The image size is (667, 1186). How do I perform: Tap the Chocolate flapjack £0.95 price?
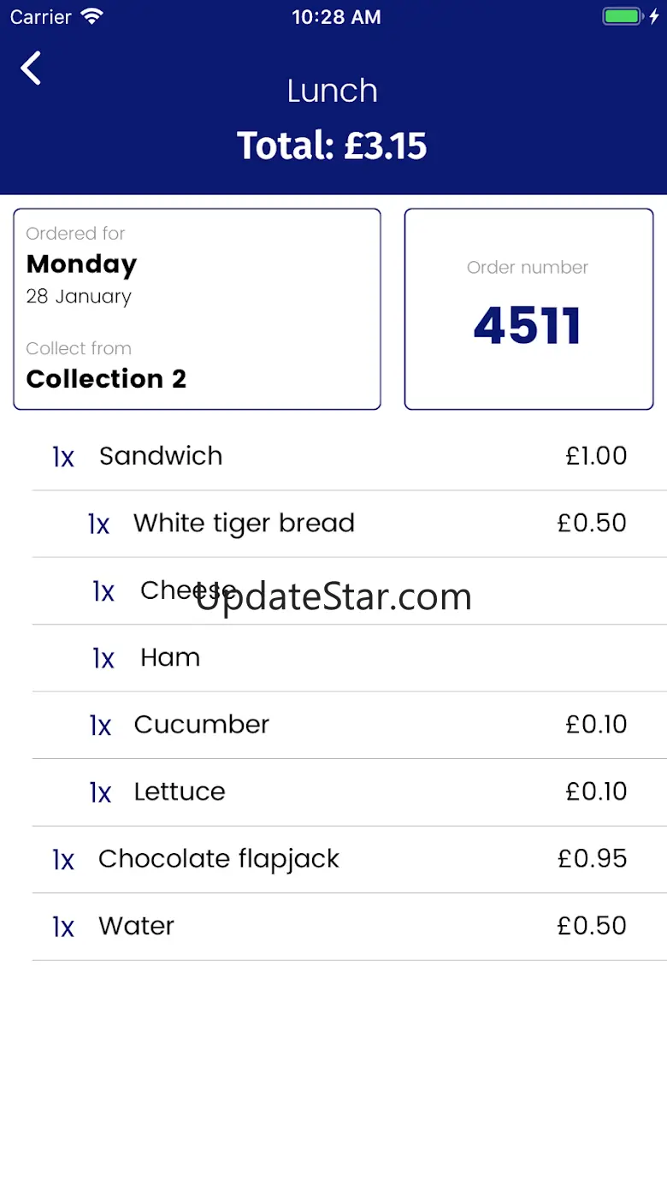tap(592, 859)
